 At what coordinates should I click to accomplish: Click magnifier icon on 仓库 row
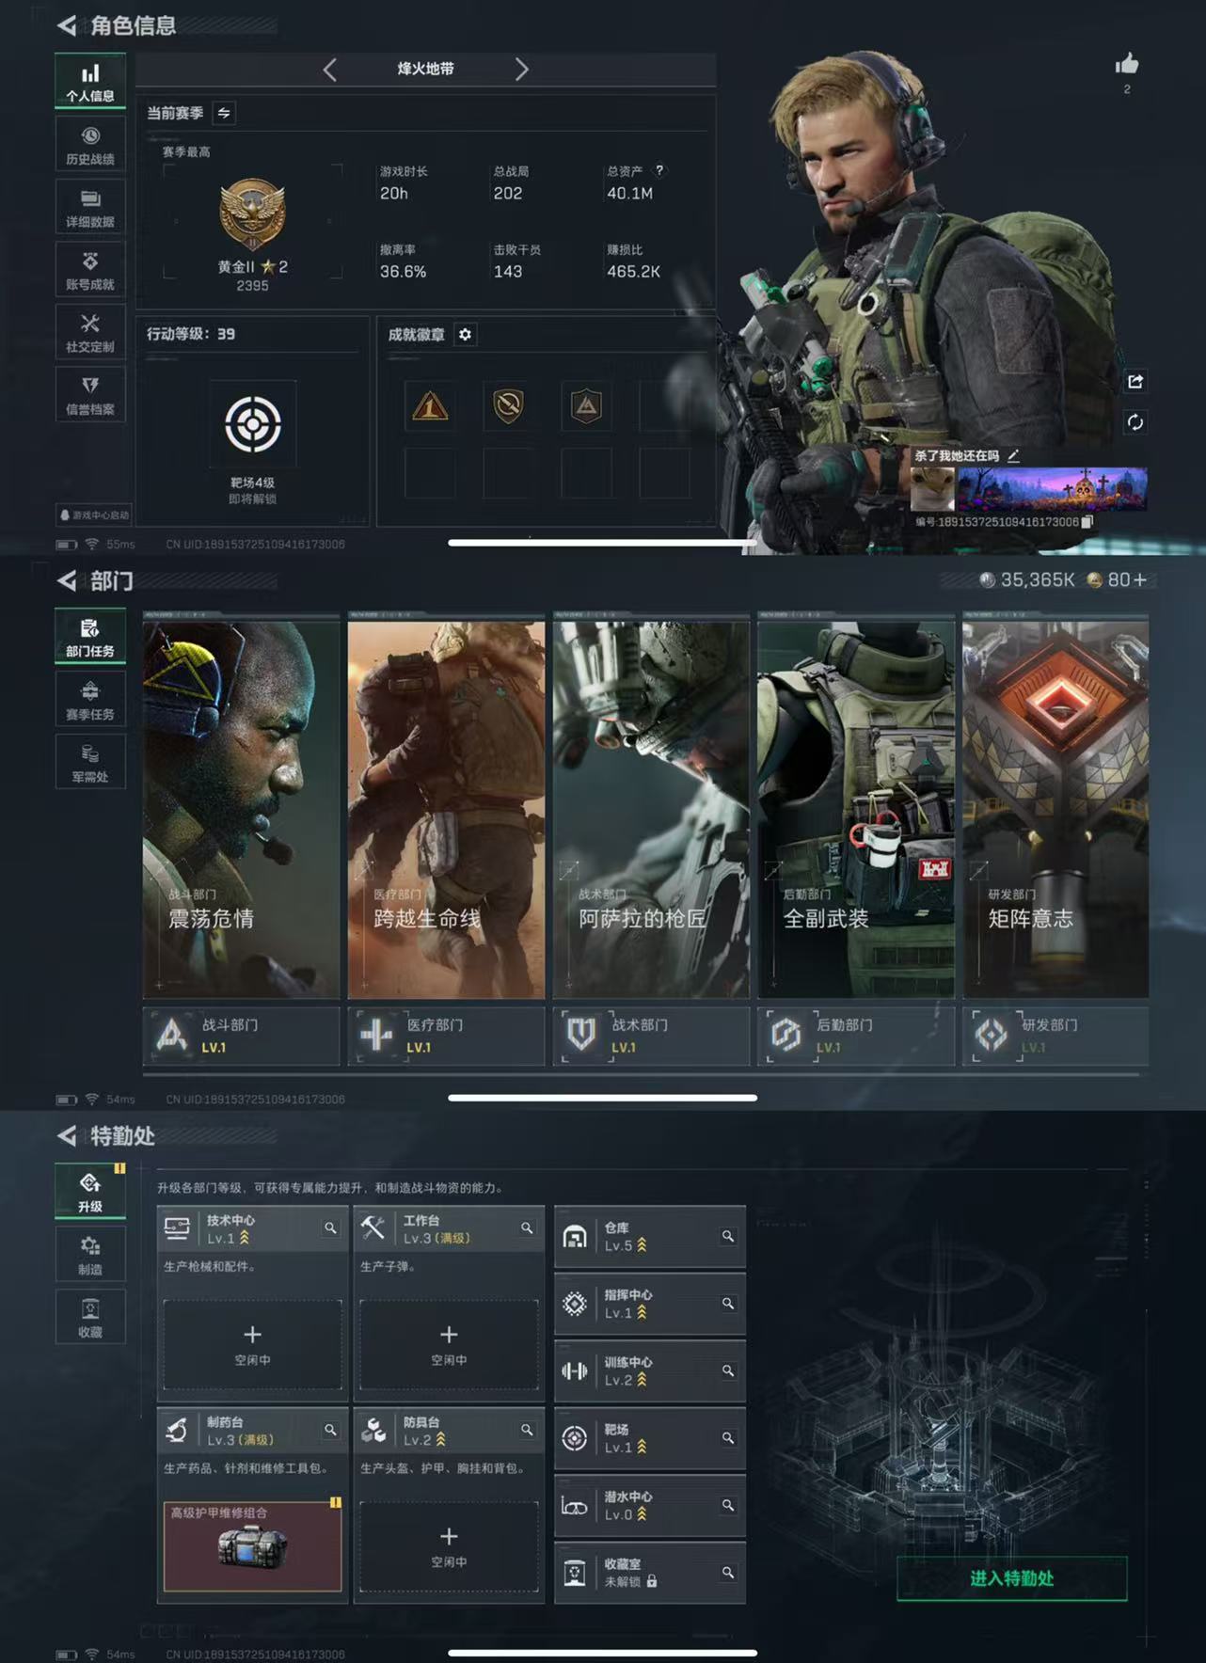click(727, 1236)
